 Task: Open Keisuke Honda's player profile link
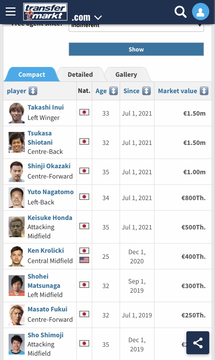50,218
